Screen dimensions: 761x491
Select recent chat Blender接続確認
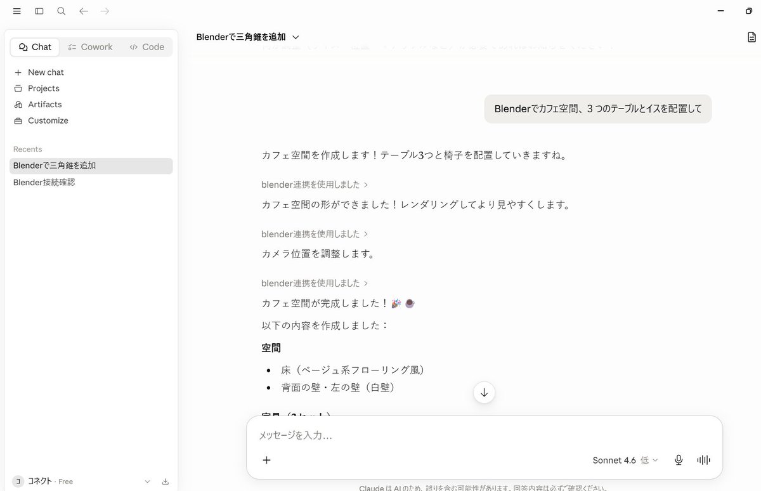(91, 183)
